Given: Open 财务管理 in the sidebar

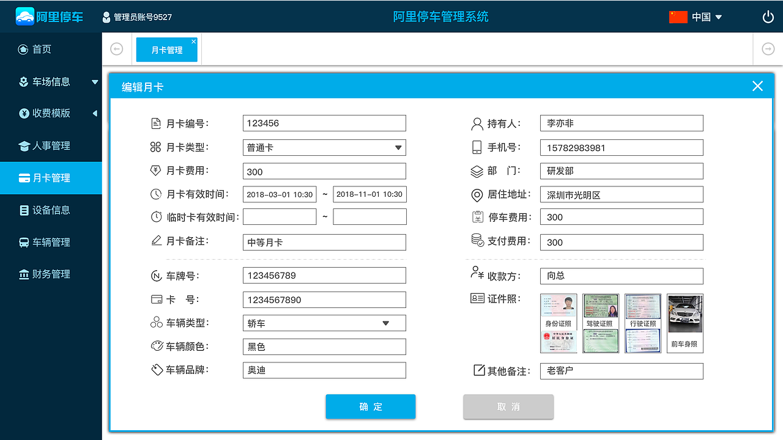Looking at the screenshot, I should pos(51,274).
